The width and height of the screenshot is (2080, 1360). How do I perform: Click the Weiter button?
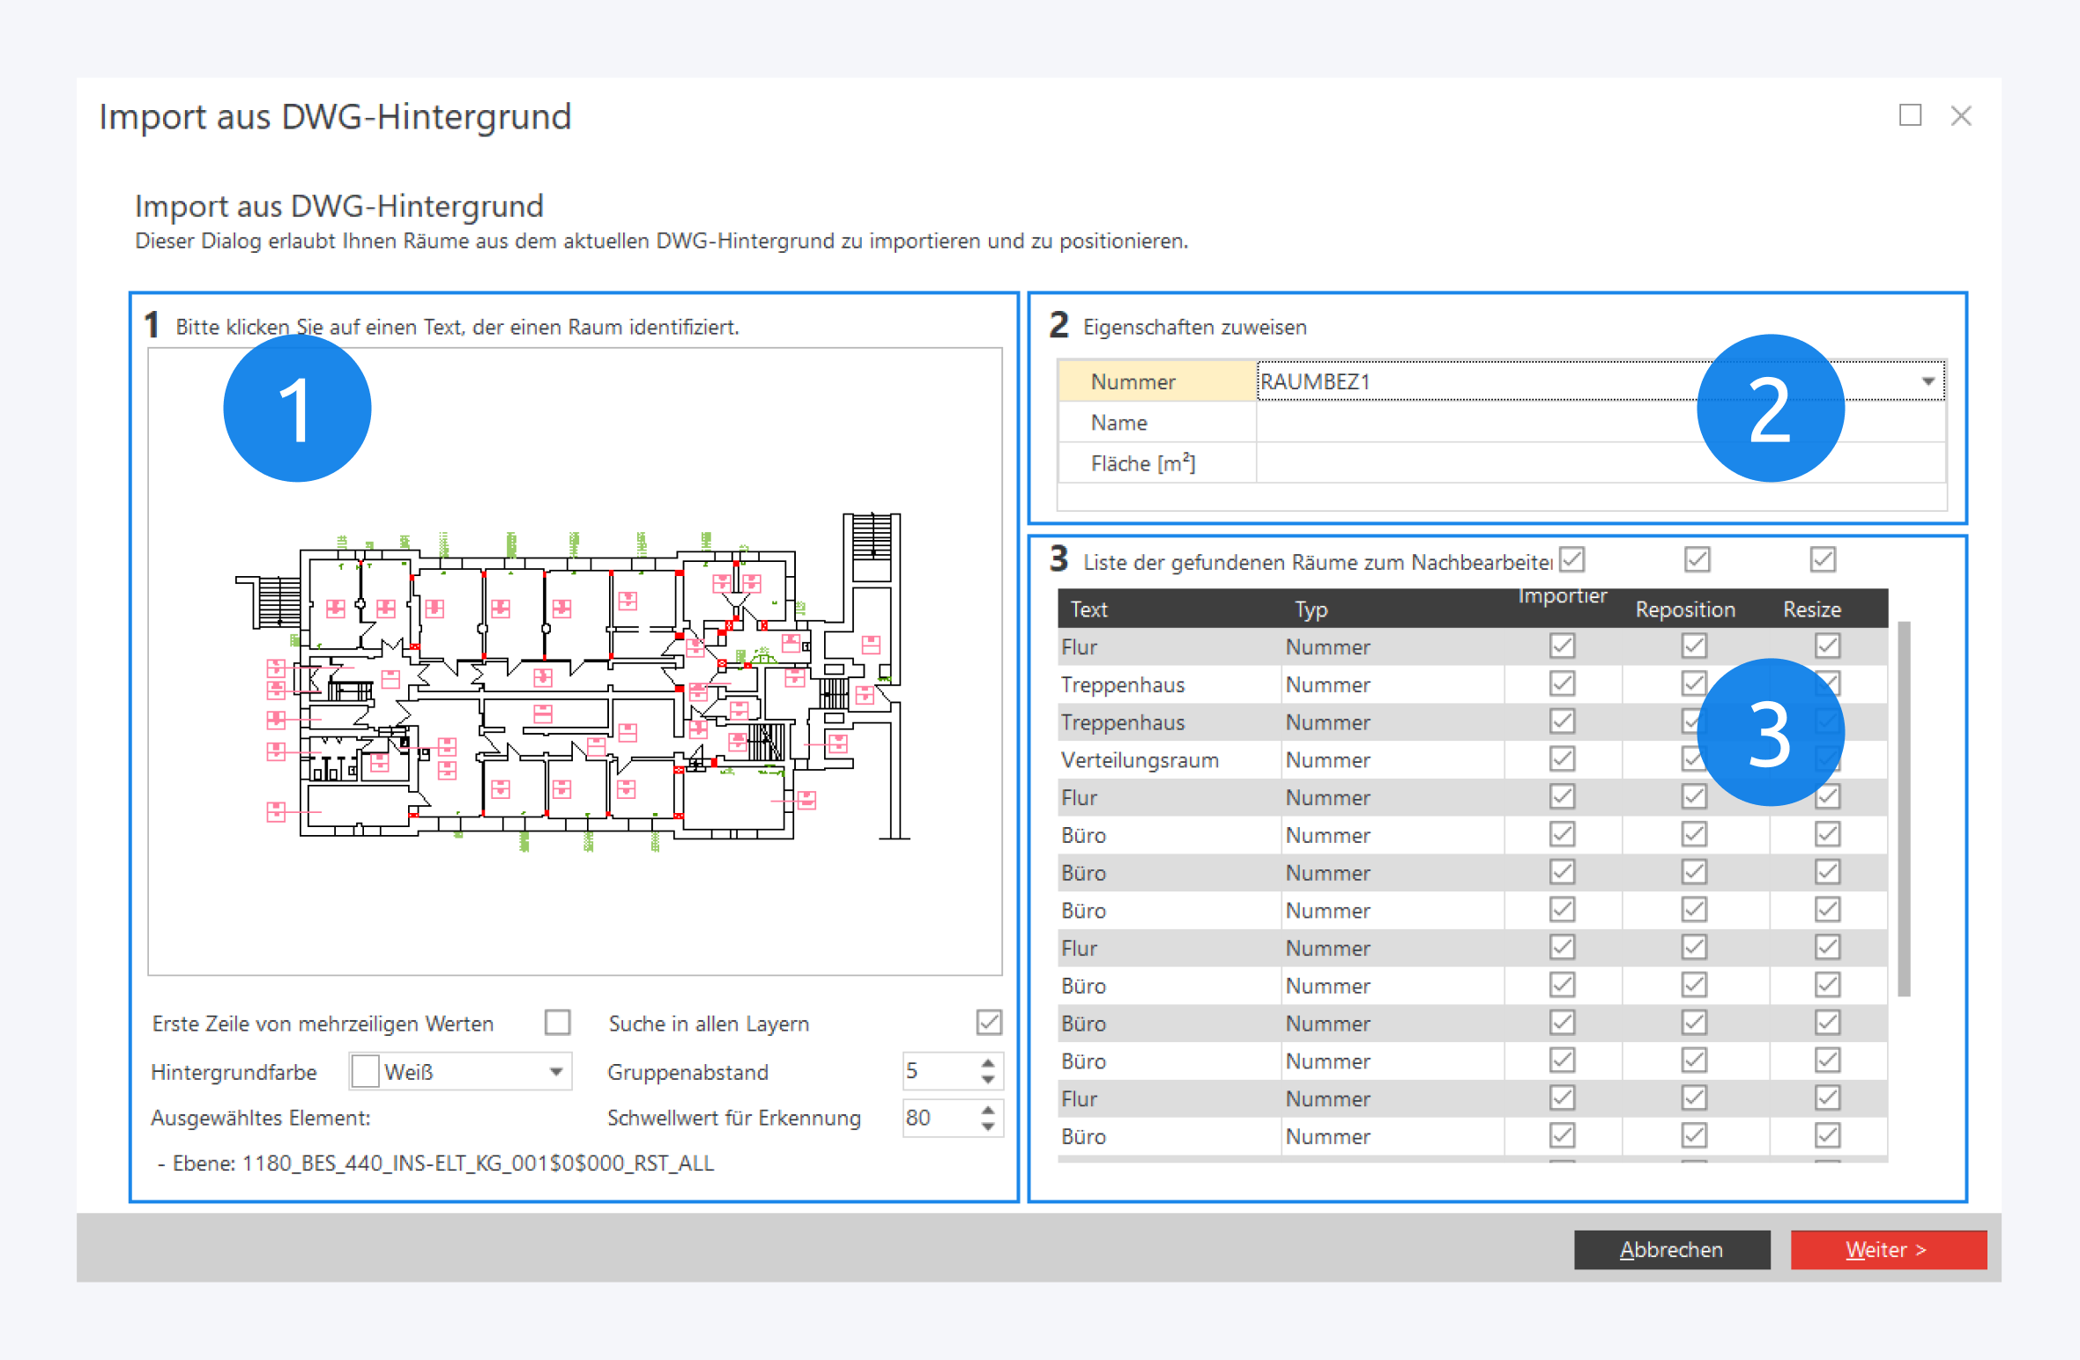click(1888, 1249)
